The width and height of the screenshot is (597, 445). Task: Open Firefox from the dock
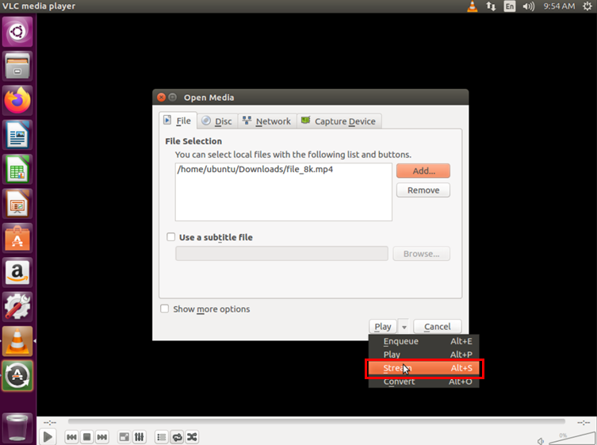[x=17, y=100]
